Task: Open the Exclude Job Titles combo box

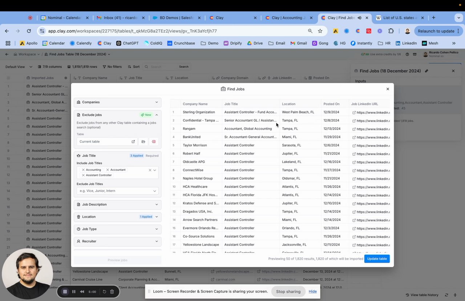Action: 117,191
